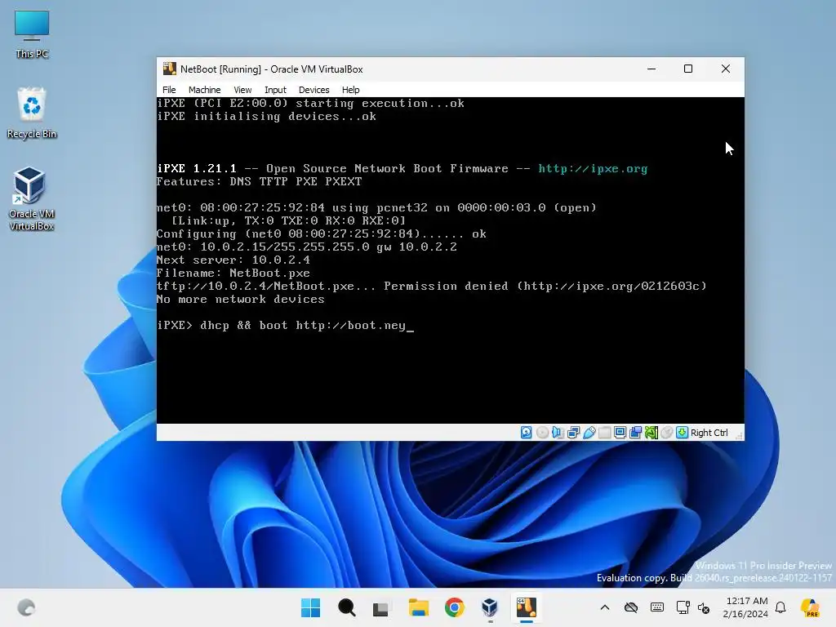Click the VM window bottom-right size grip
Viewport: 836px width, 627px height.
[740, 436]
